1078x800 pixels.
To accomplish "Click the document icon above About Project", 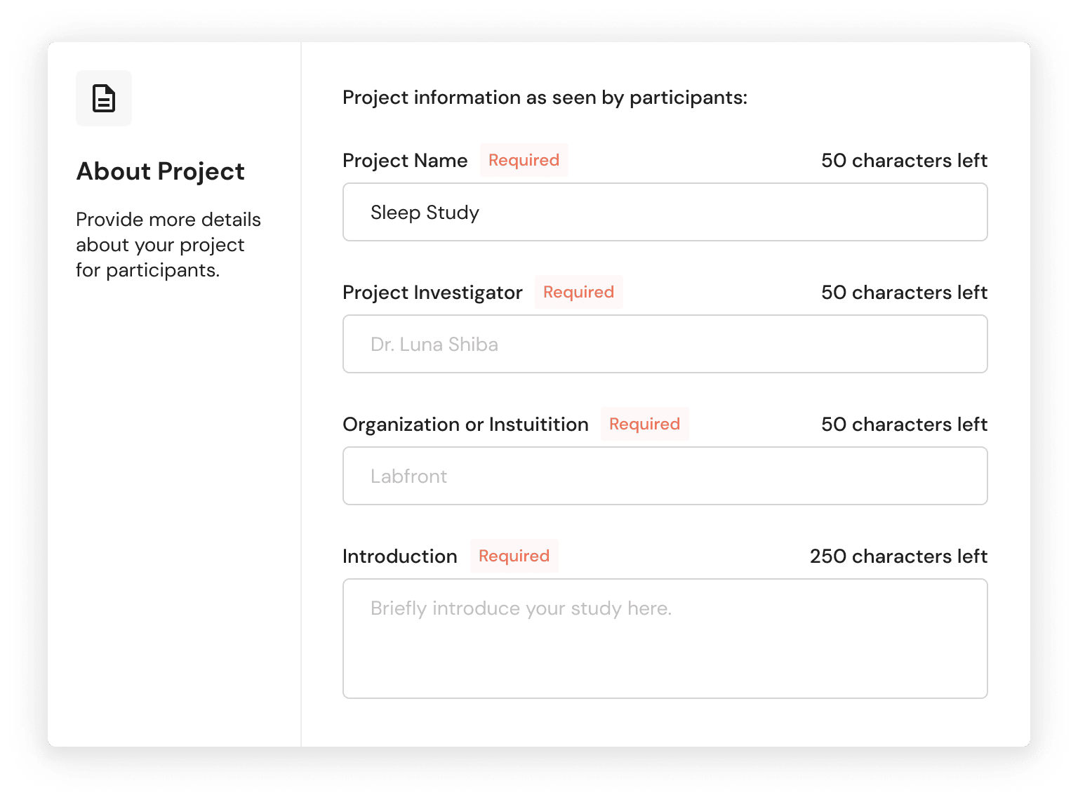I will 104,98.
